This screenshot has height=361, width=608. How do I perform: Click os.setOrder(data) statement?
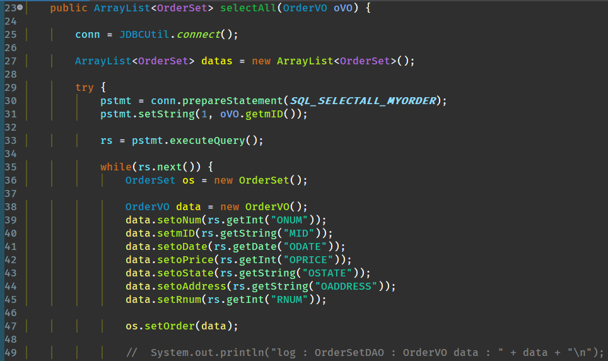click(182, 326)
